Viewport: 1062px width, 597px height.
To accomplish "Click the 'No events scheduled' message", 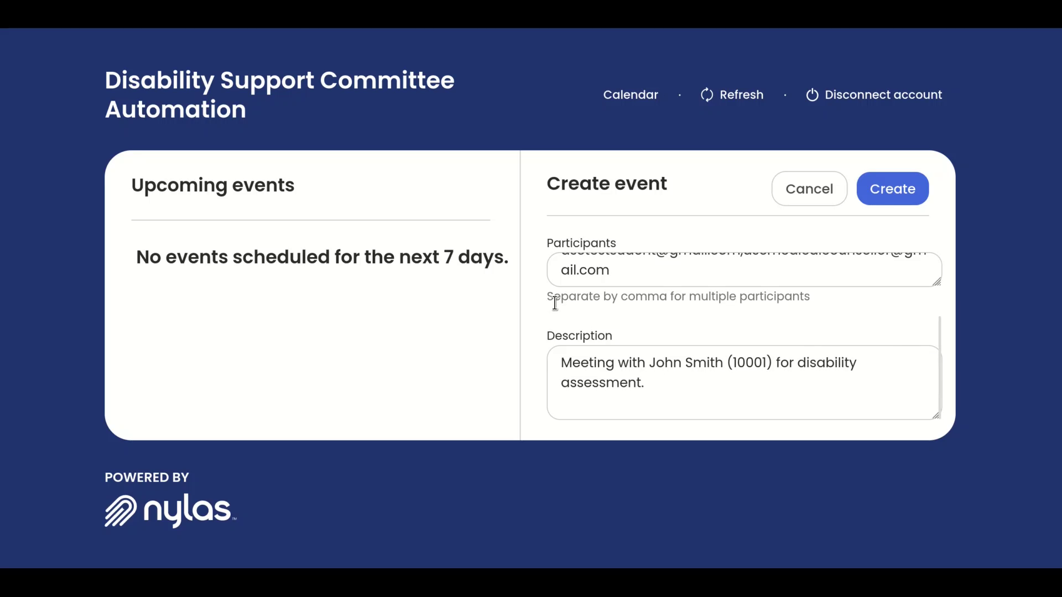I will (322, 257).
